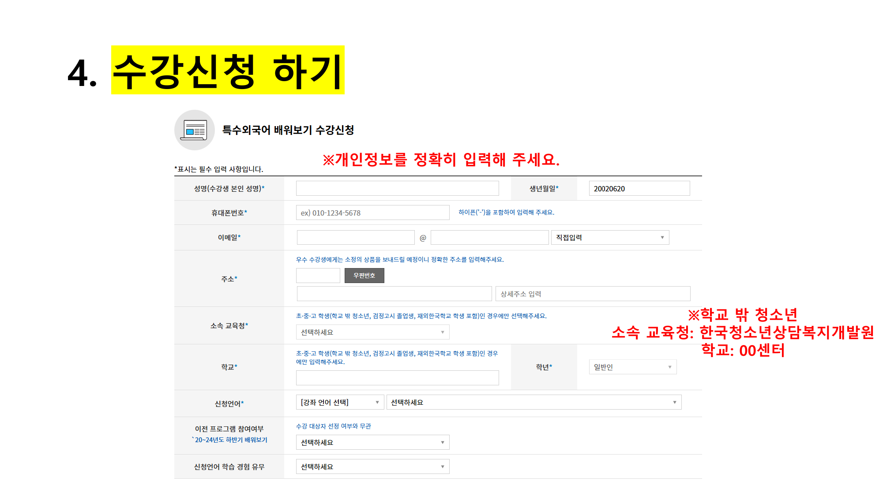Click the course registration document icon
The height and width of the screenshot is (496, 883).
pos(195,131)
